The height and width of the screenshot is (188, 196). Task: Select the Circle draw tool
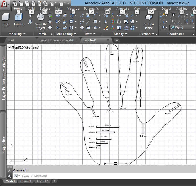click(95, 22)
